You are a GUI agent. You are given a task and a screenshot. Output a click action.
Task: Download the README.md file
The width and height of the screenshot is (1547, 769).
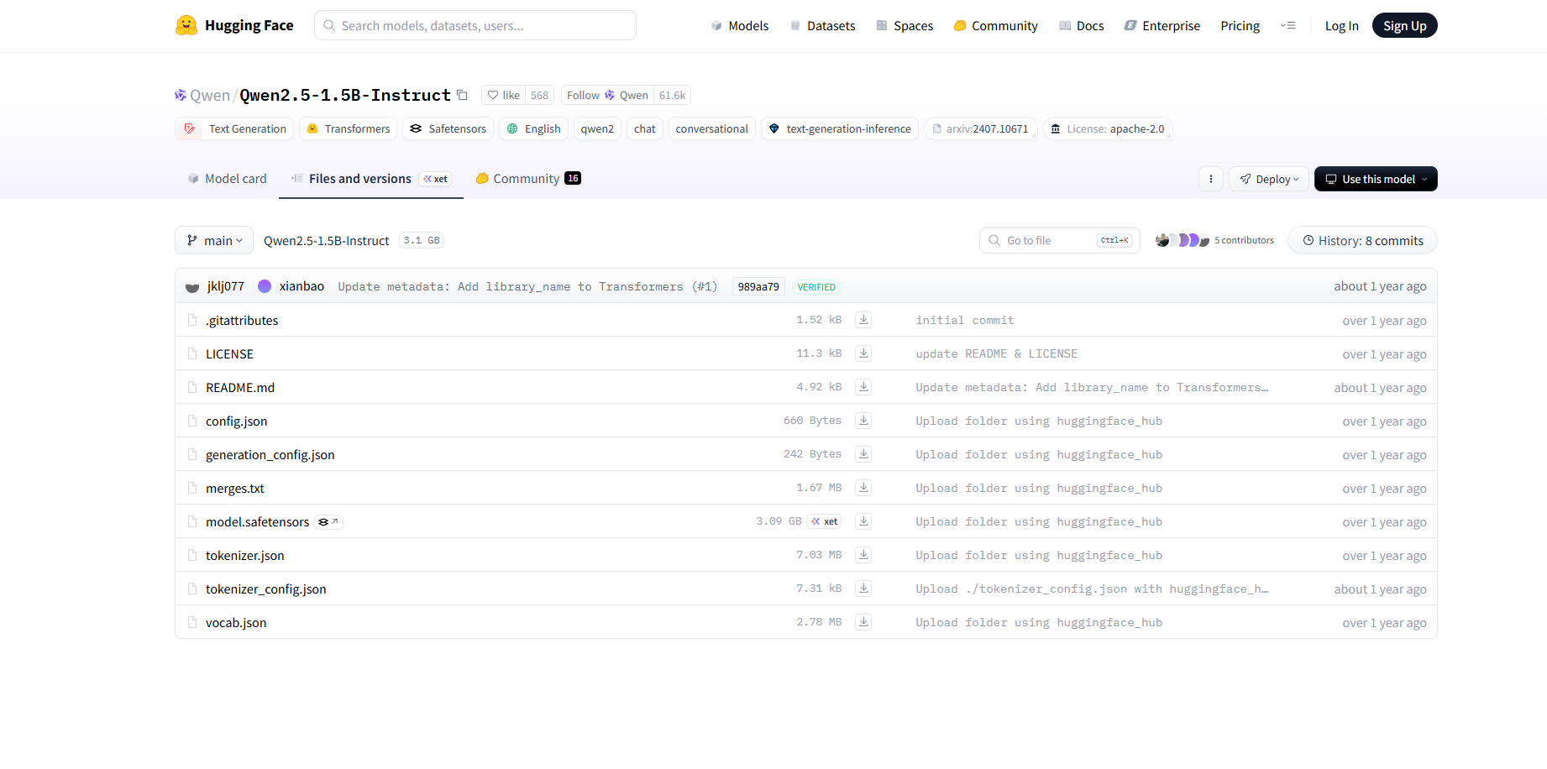coord(863,387)
